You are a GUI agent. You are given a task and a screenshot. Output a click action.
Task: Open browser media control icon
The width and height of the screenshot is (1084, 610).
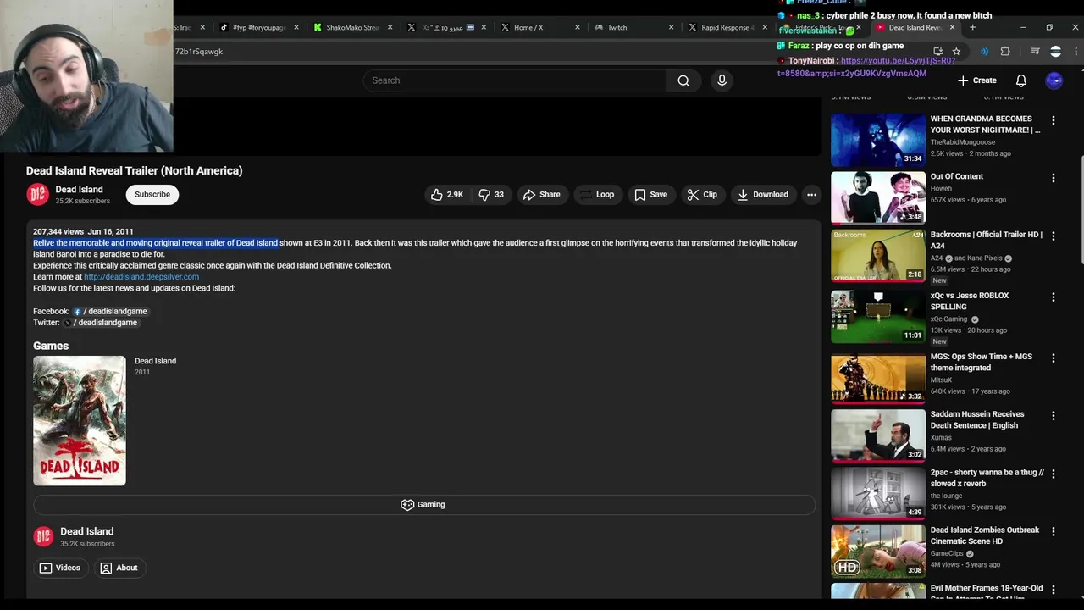point(1036,52)
